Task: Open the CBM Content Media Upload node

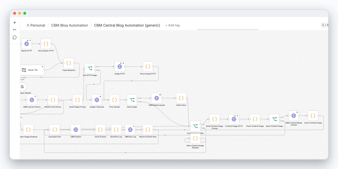Action: [x=294, y=116]
